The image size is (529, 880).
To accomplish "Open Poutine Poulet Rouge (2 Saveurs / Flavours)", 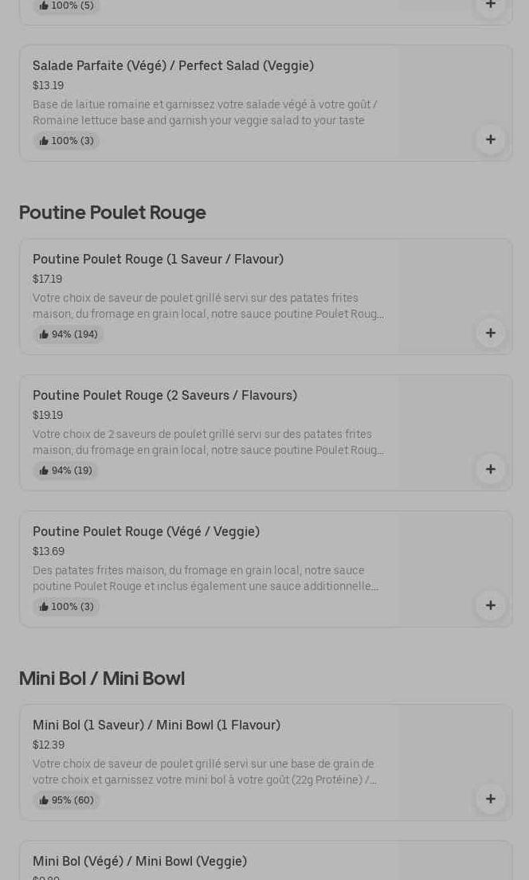I will 164,396.
